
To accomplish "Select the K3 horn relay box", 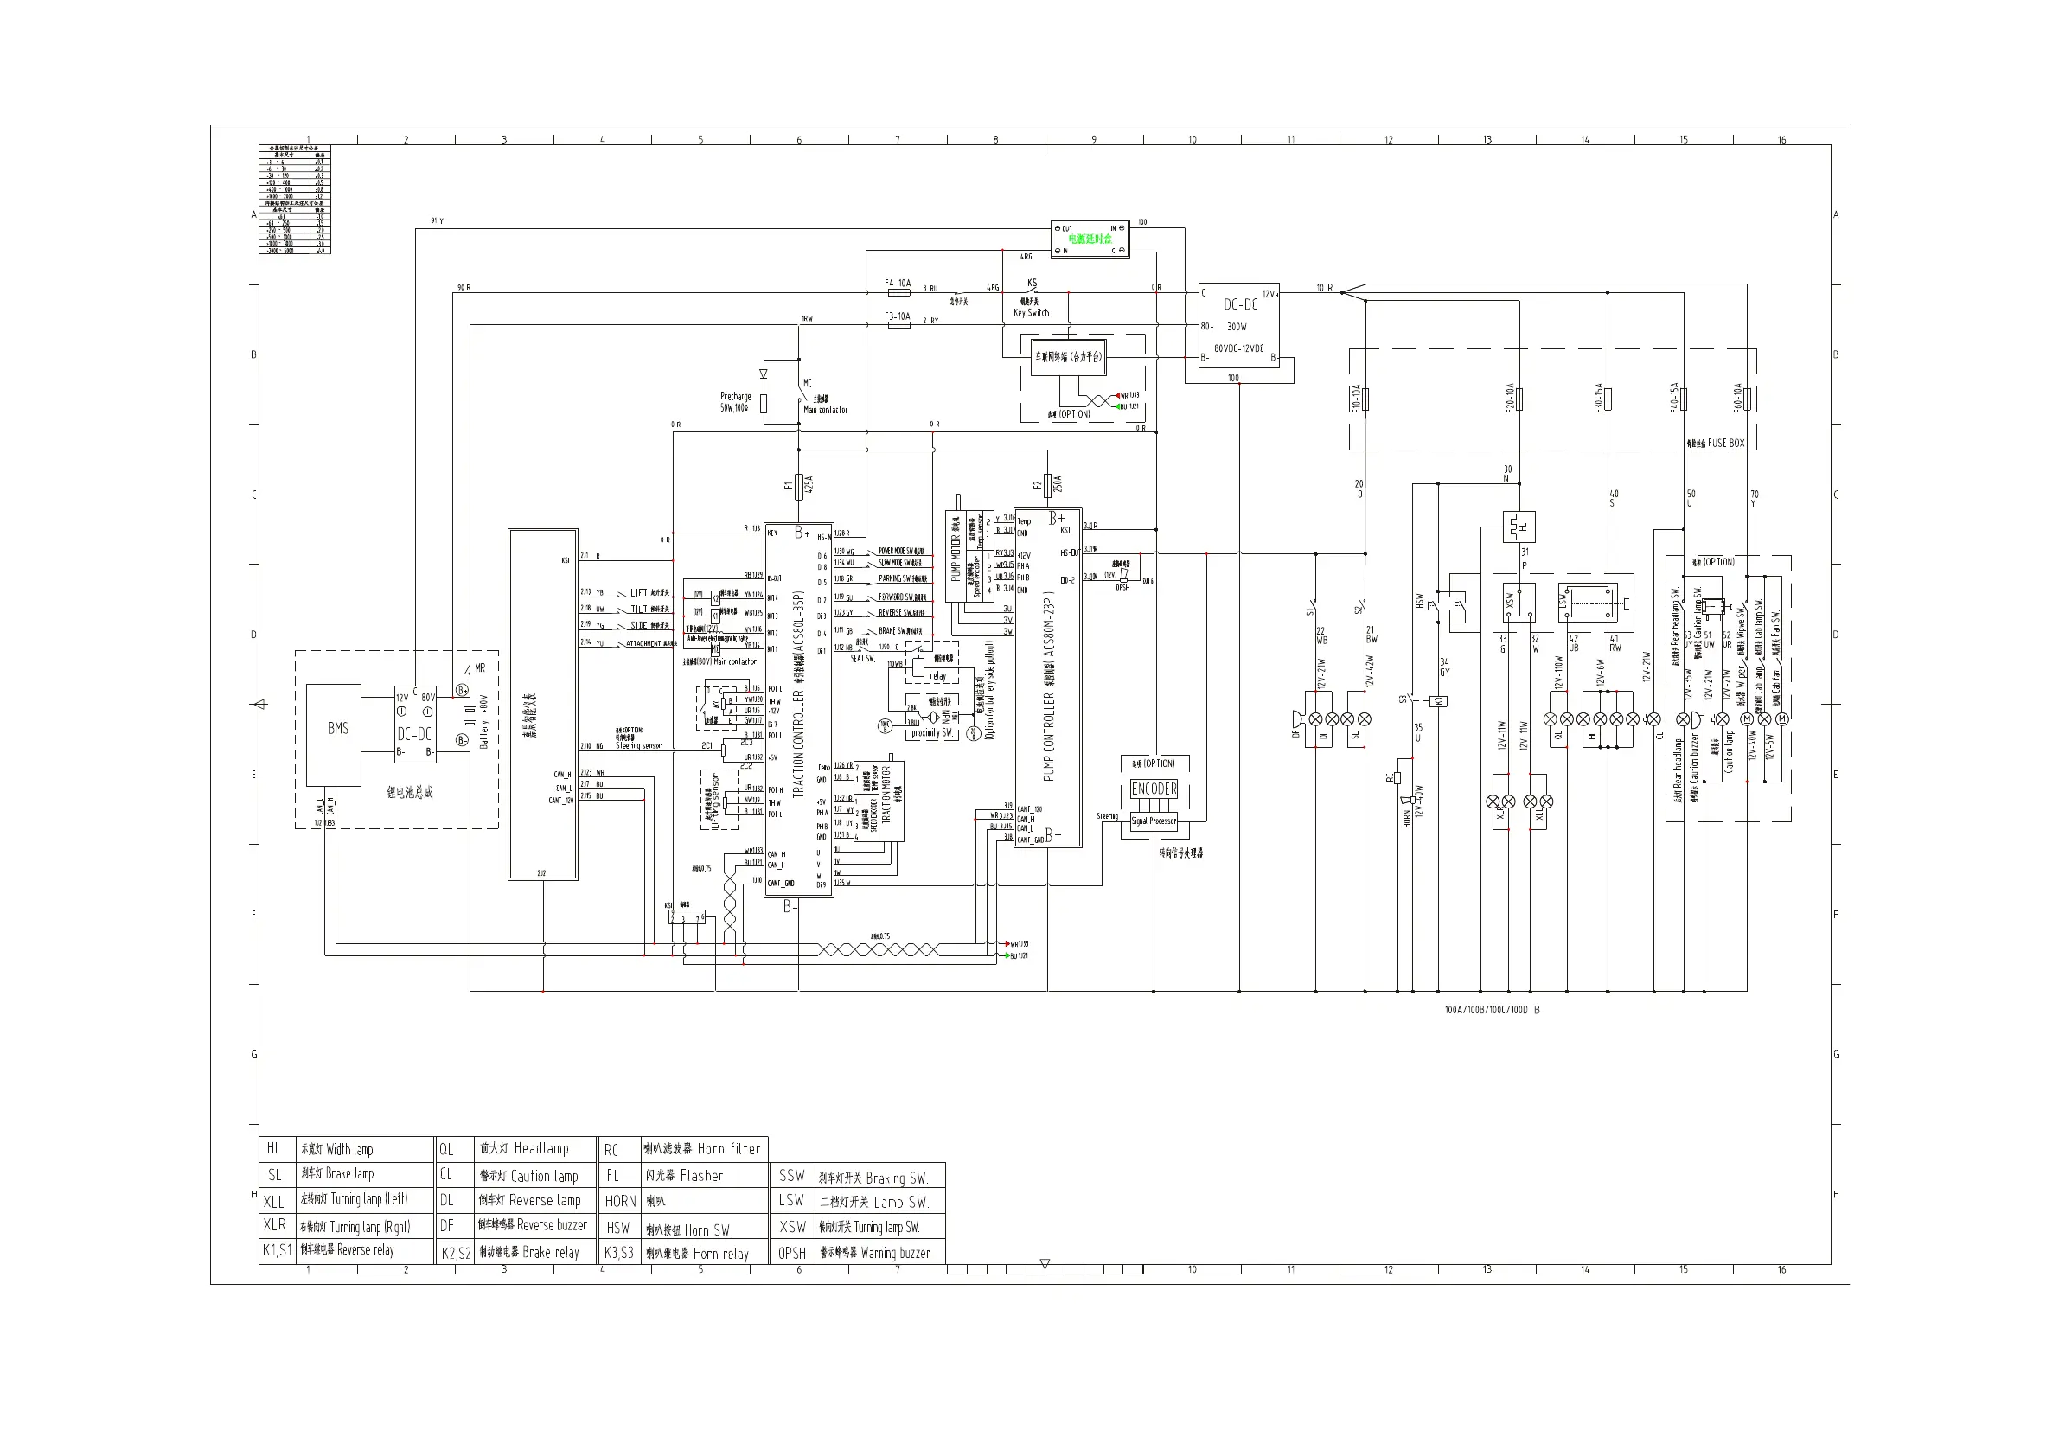I will (x=1438, y=701).
